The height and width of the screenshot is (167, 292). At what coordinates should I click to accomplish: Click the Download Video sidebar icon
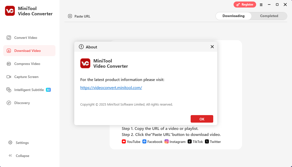[x=9, y=51]
